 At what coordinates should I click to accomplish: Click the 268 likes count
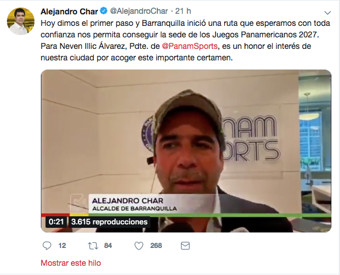(x=156, y=246)
